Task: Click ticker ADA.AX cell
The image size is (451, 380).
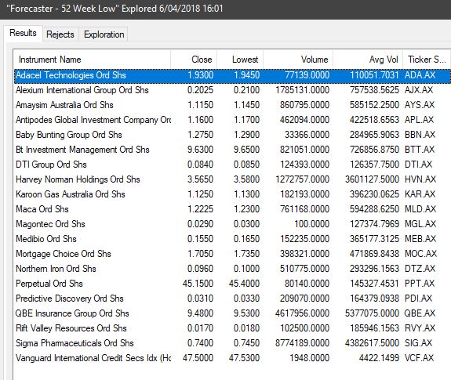Action: pyautogui.click(x=420, y=75)
